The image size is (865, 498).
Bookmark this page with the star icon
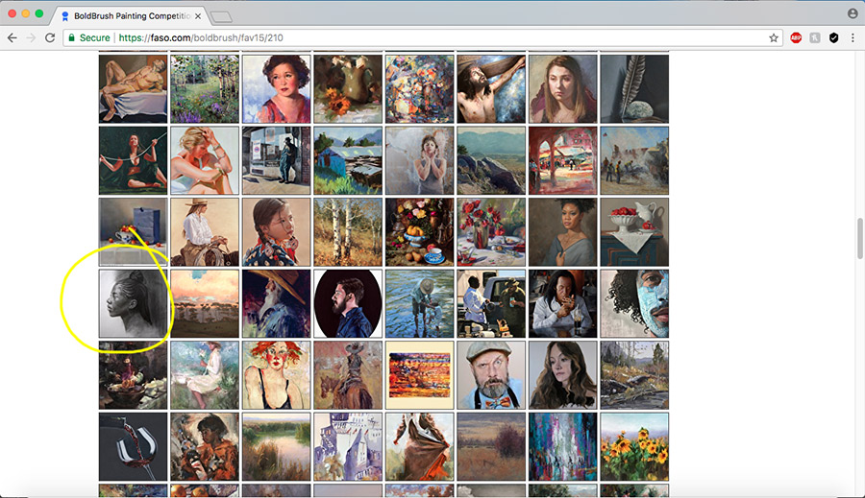pos(774,38)
